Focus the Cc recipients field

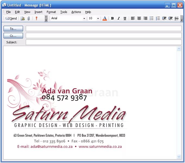104,35
